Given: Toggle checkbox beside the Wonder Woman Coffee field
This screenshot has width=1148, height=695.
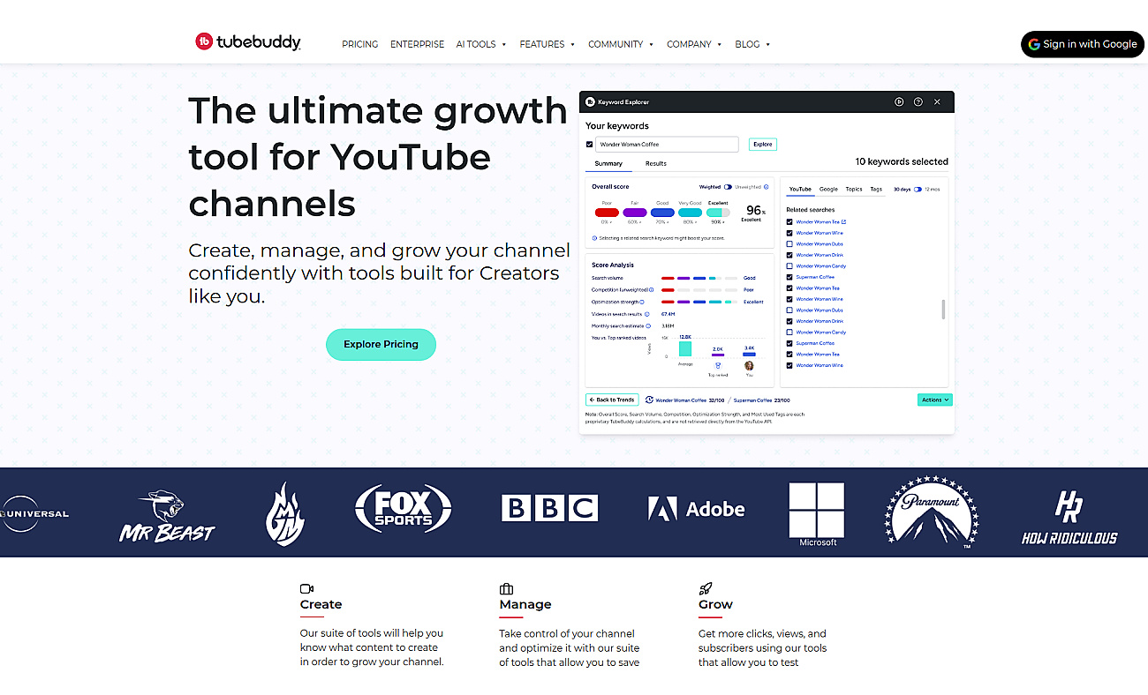Looking at the screenshot, I should coord(590,144).
